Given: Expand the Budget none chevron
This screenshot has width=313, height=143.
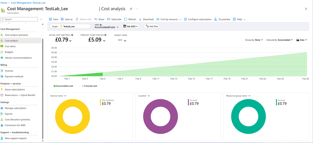Looking at the screenshot, I should pos(125,41).
